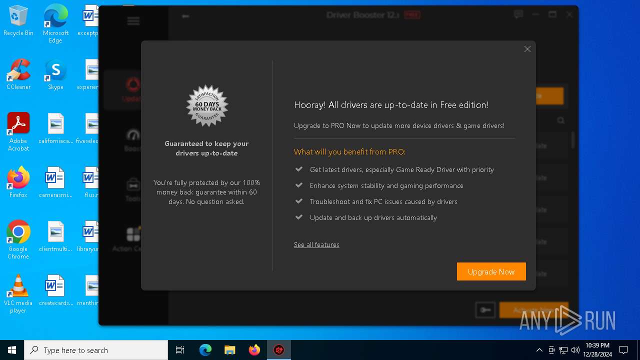Screen dimensions: 640x360
Task: Click the volume icon in system tray
Action: pos(575,350)
